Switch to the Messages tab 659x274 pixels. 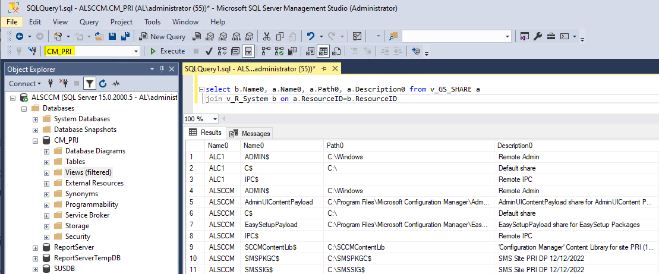tap(250, 133)
